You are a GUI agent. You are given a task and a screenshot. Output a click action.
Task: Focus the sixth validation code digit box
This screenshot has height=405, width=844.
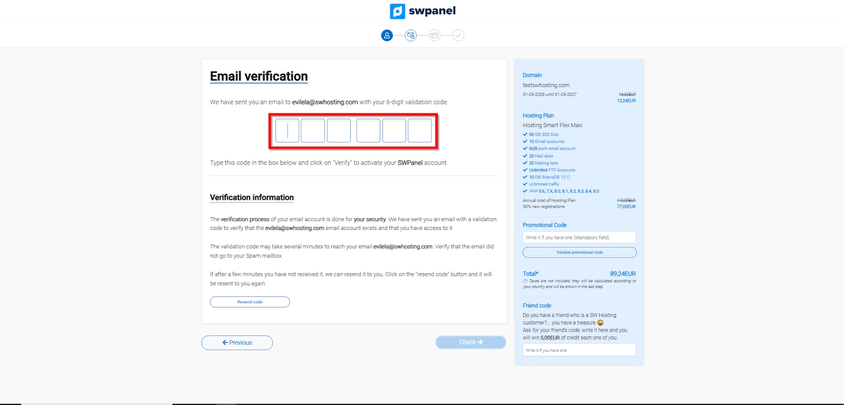click(420, 131)
